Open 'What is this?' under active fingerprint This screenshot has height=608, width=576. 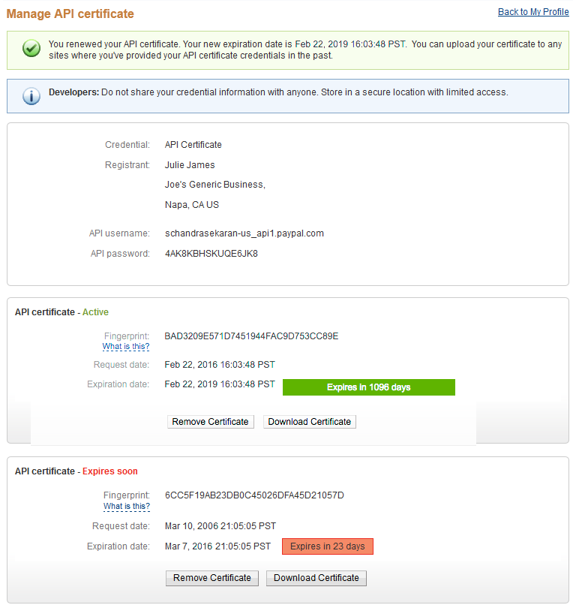(x=126, y=347)
